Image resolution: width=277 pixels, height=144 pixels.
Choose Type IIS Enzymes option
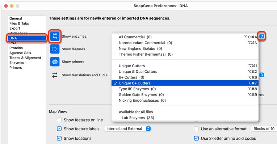tap(185, 89)
